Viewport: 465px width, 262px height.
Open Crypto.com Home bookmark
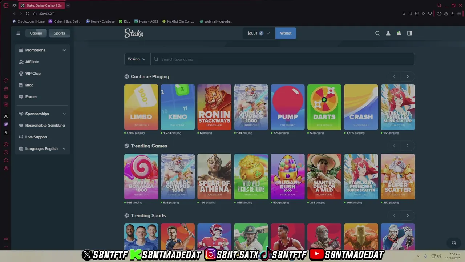coord(29,21)
